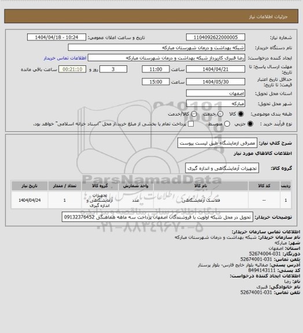Click the delivery province field اصفهان

216,93
